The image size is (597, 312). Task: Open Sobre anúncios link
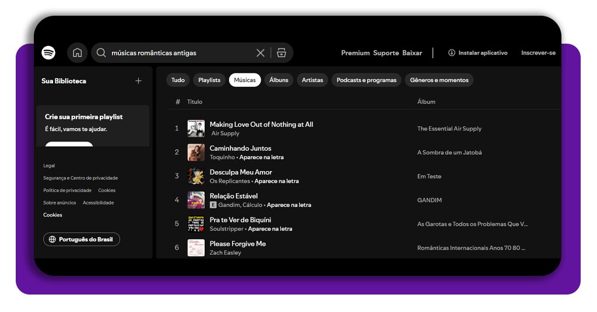(59, 203)
